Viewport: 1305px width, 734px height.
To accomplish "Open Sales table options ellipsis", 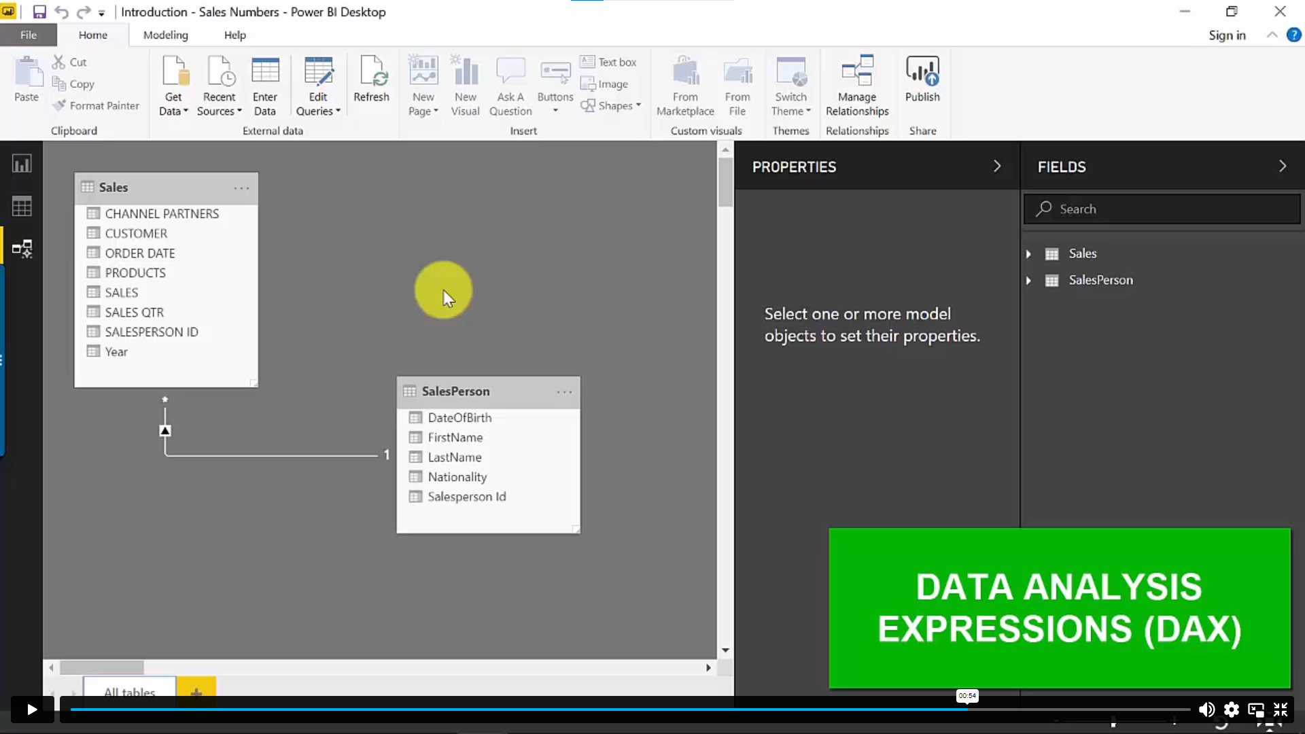I will (x=241, y=188).
